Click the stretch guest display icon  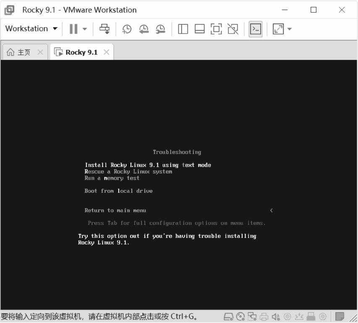click(278, 29)
